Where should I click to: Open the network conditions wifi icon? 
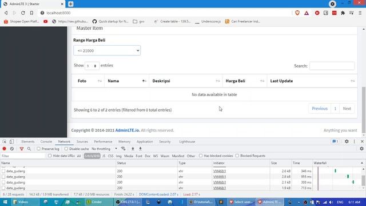click(x=124, y=149)
